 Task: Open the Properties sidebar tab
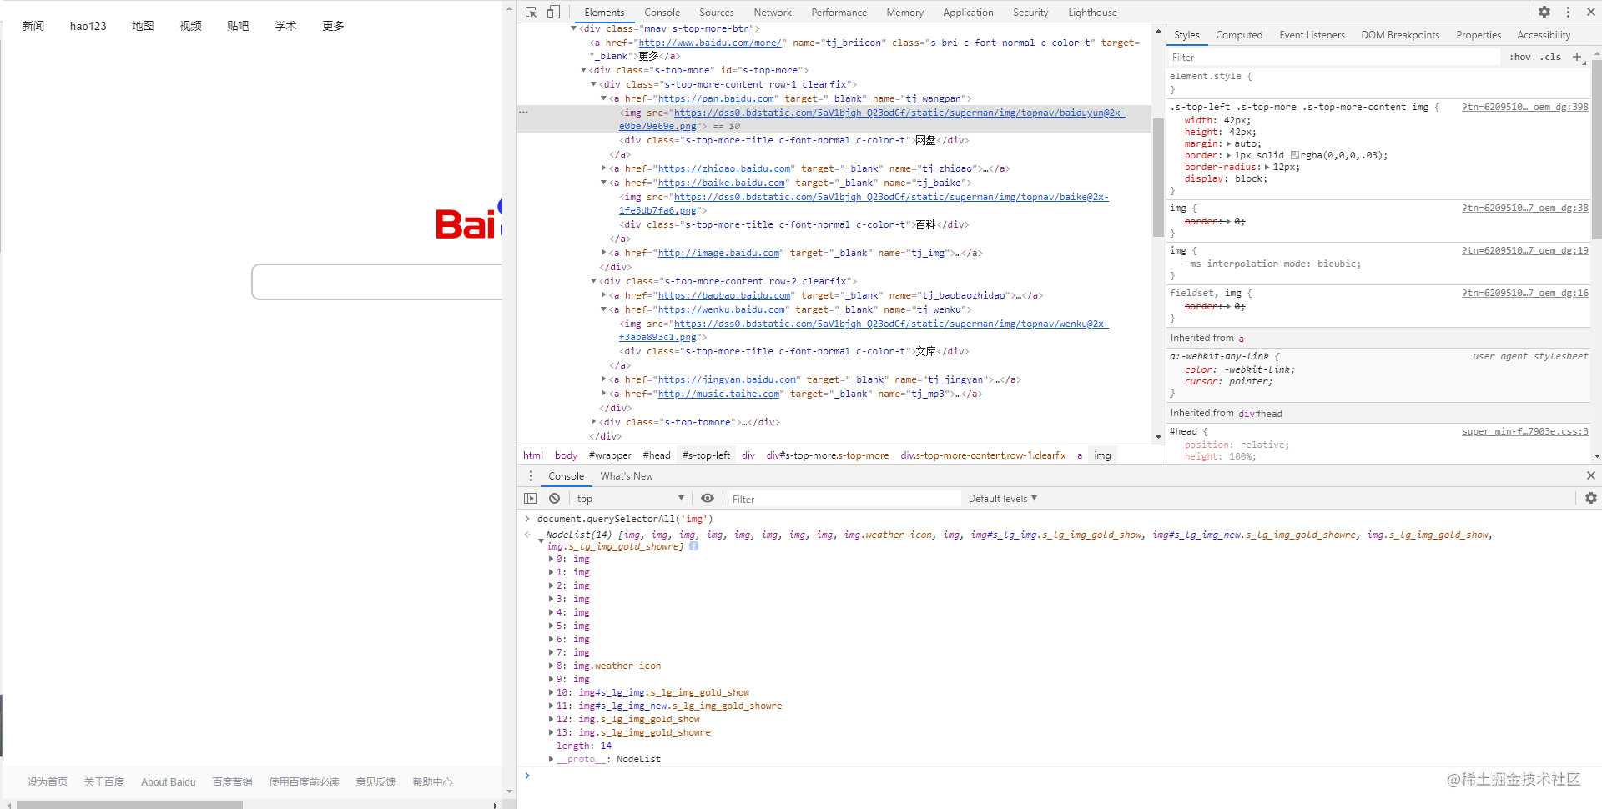[1479, 34]
